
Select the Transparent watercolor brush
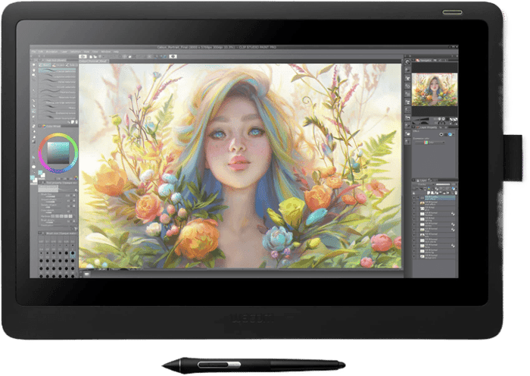pyautogui.click(x=57, y=76)
